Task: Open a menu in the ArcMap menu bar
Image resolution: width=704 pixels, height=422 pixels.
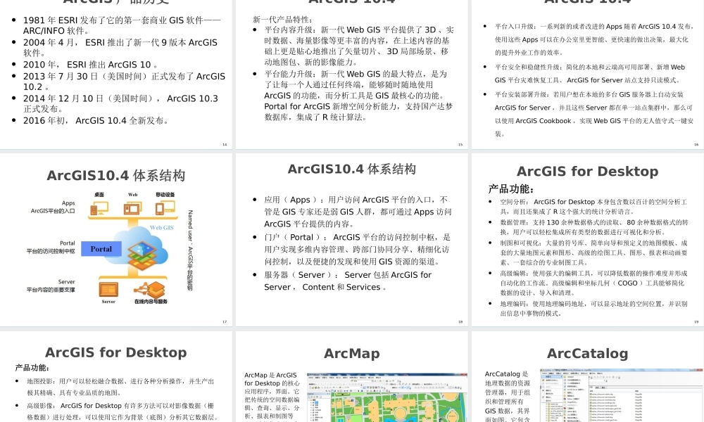Action: click(316, 377)
